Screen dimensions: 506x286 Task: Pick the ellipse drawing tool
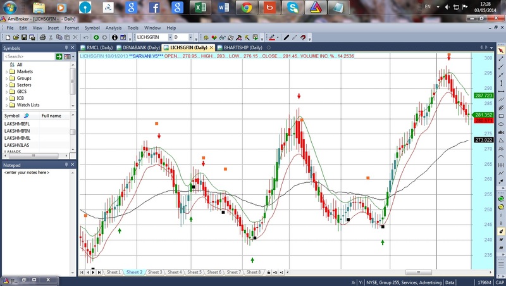501,124
